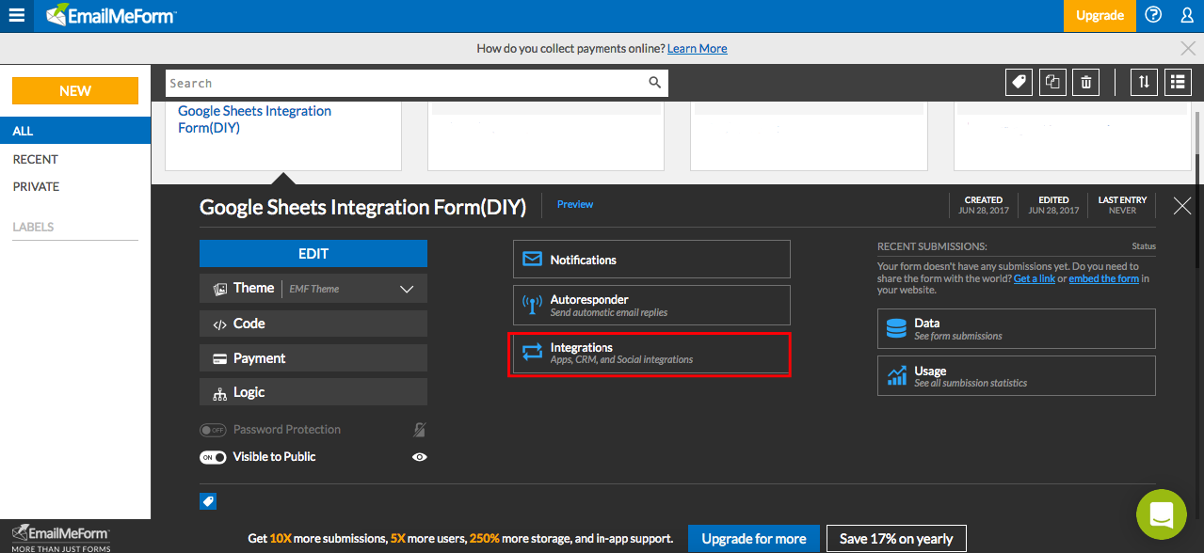Open the Logic option
1204x553 pixels.
click(313, 392)
